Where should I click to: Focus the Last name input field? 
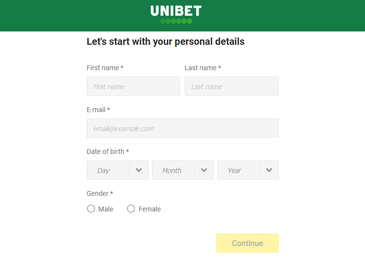232,86
